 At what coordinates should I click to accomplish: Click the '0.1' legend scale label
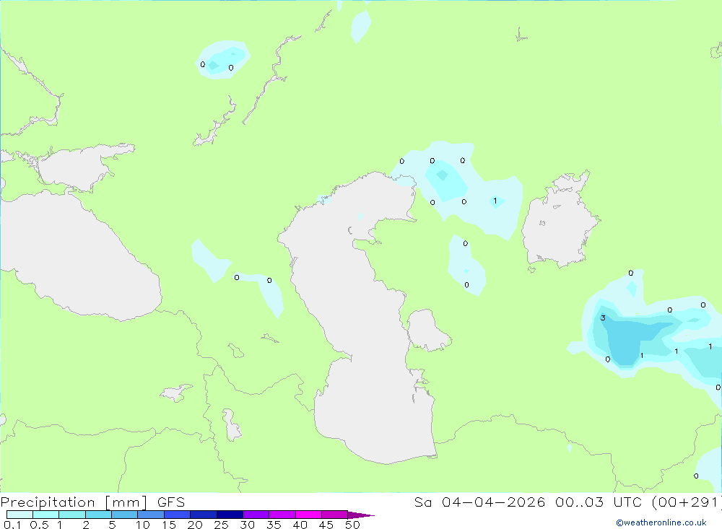(x=12, y=525)
